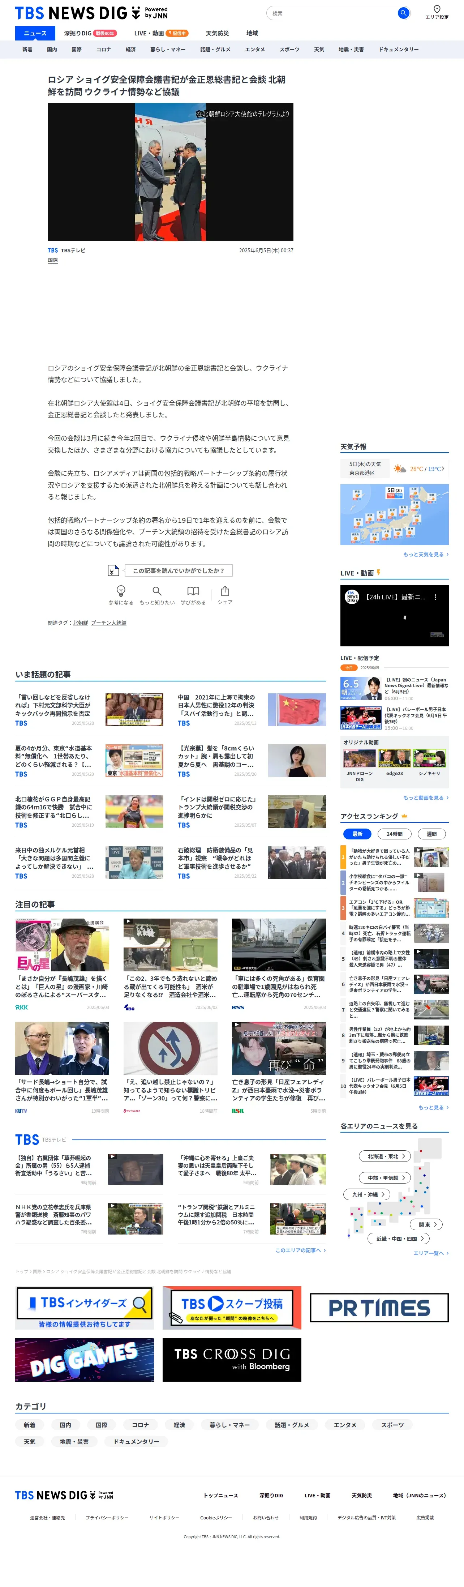The height and width of the screenshot is (1587, 464).
Task: Select the 天気防災 tab
Action: (217, 33)
